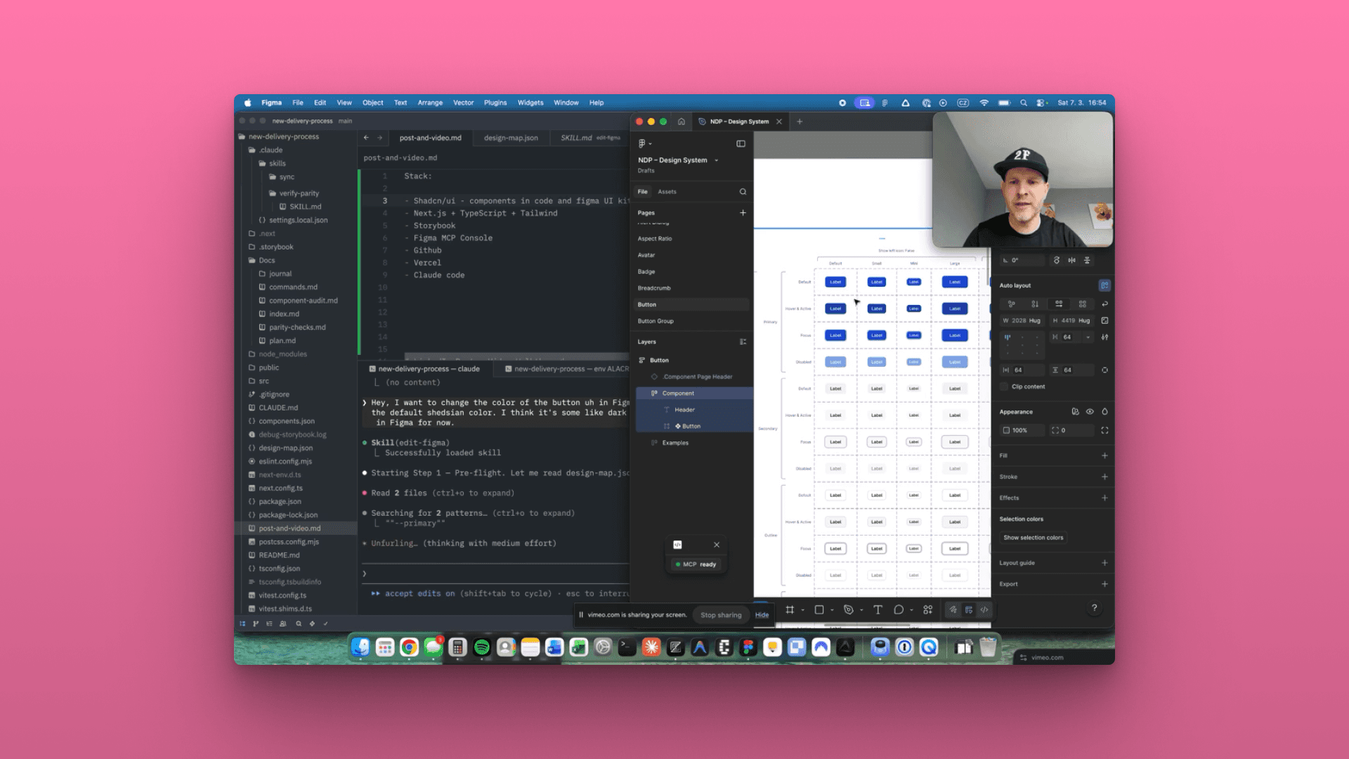Viewport: 1349px width, 759px height.
Task: Open a new Figma tab with plus
Action: point(800,122)
